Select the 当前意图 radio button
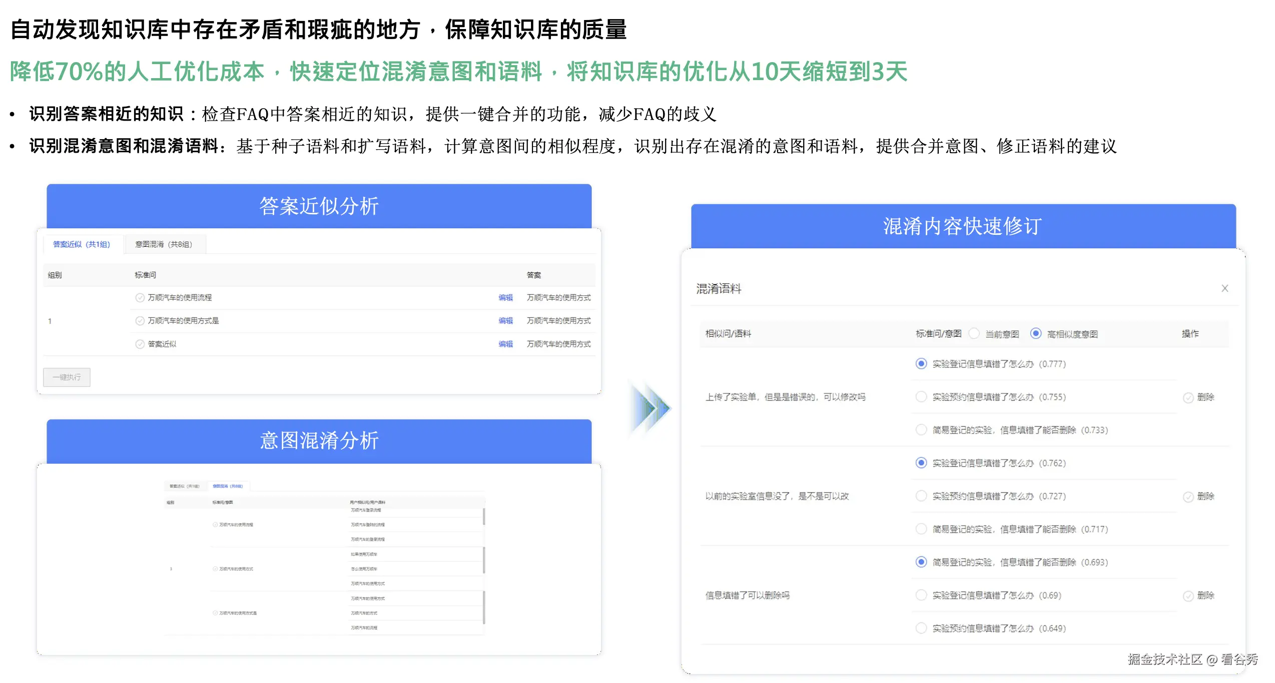 (974, 333)
